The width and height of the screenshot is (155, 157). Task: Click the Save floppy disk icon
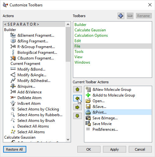(x=88, y=106)
